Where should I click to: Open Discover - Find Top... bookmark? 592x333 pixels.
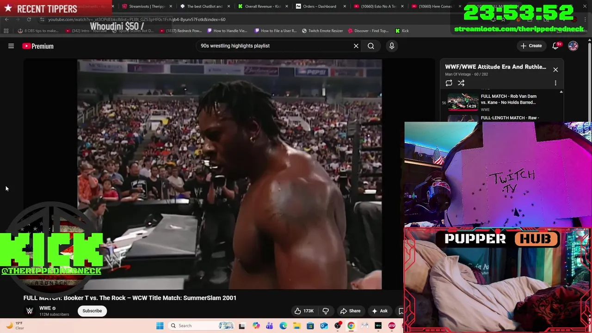point(368,31)
